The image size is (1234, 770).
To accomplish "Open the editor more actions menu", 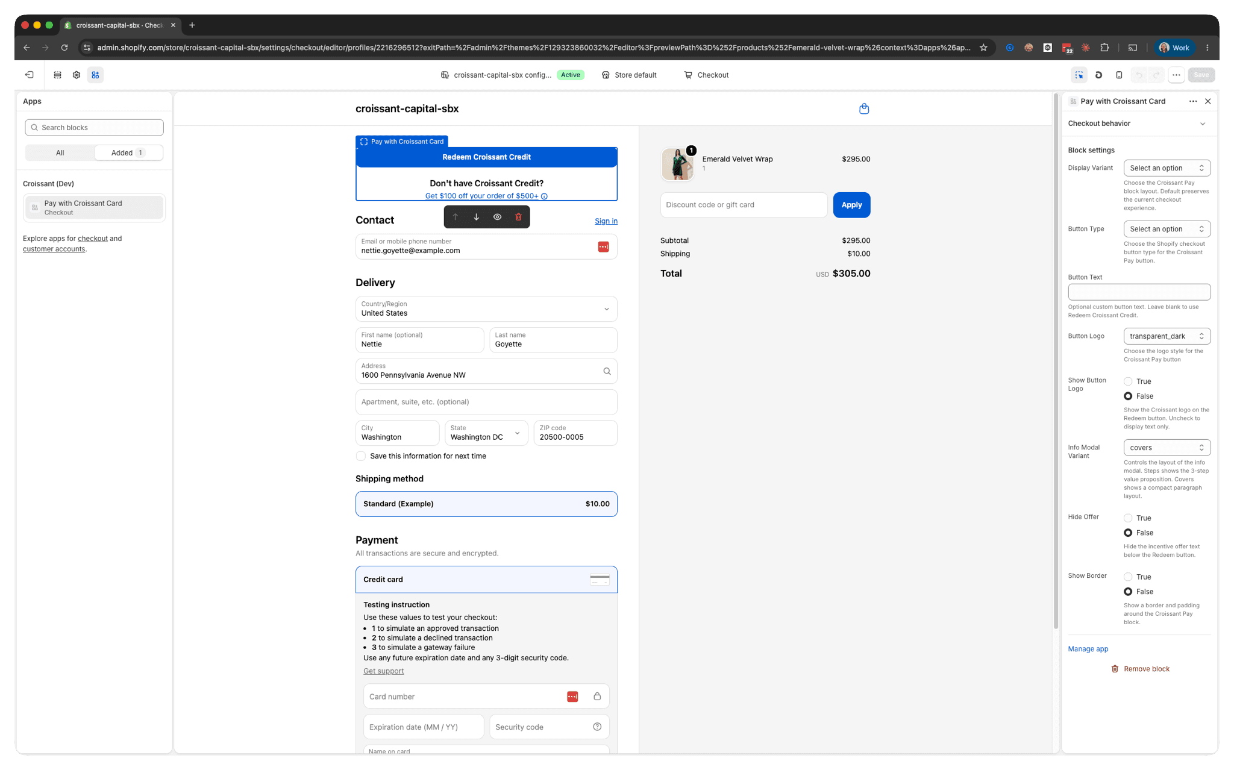I will pyautogui.click(x=1176, y=75).
